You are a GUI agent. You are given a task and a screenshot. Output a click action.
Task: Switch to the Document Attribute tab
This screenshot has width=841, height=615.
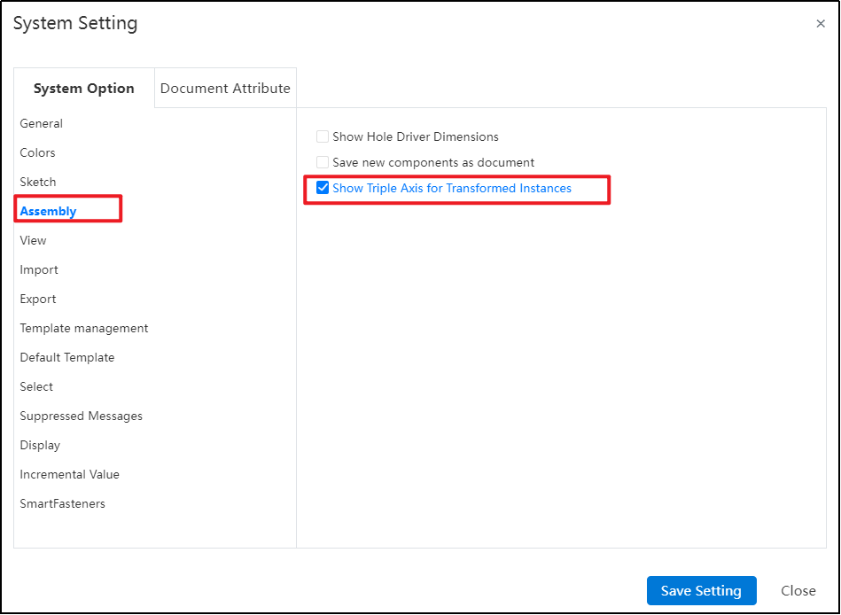(225, 88)
